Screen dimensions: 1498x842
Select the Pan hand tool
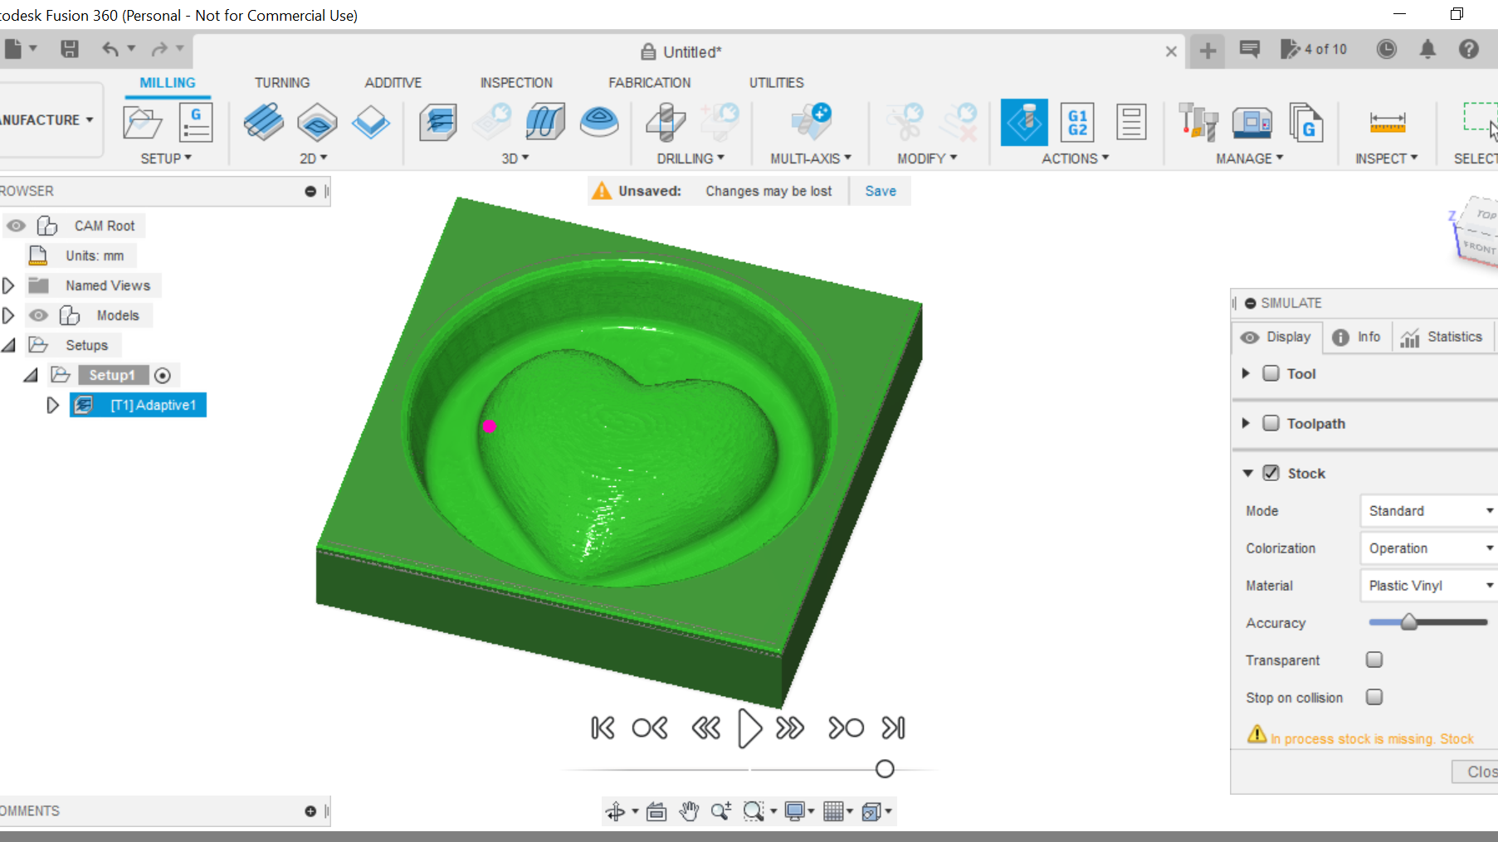[689, 810]
